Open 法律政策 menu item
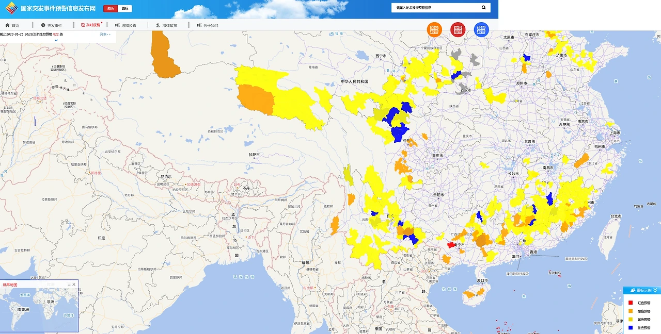 click(166, 25)
